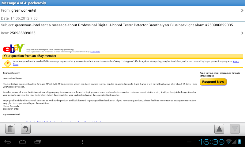Image resolution: width=245 pixels, height=147 pixels.
Task: Tap 'Reply in your email program' text
Action: pos(220,74)
